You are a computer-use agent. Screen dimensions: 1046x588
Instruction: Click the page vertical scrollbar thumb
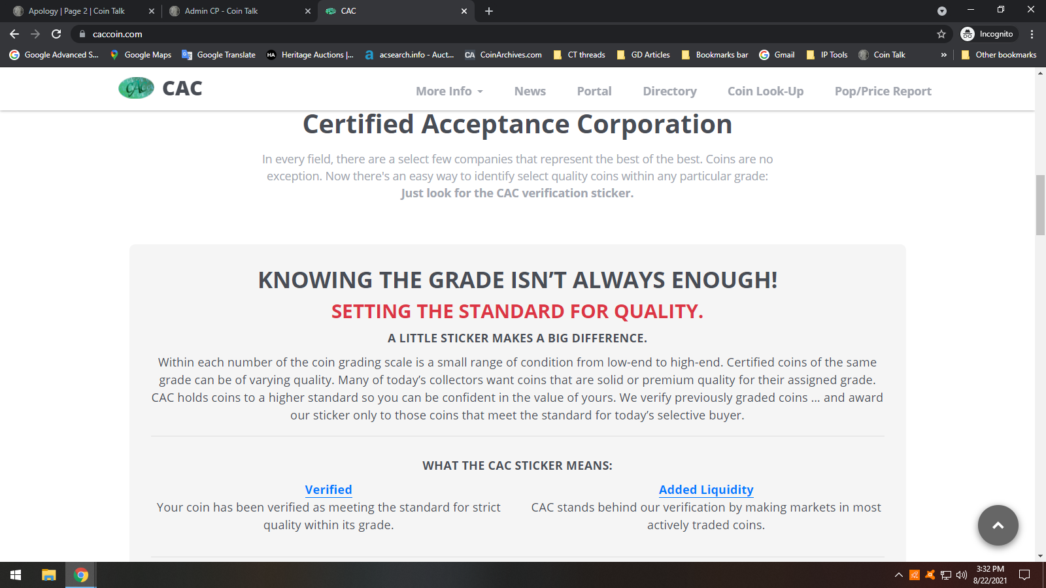click(1040, 204)
